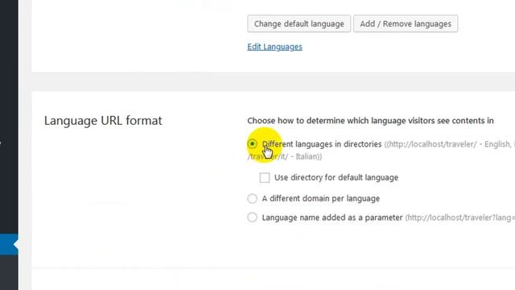Image resolution: width=515 pixels, height=290 pixels.
Task: Click the Language URL format heading
Action: point(103,121)
